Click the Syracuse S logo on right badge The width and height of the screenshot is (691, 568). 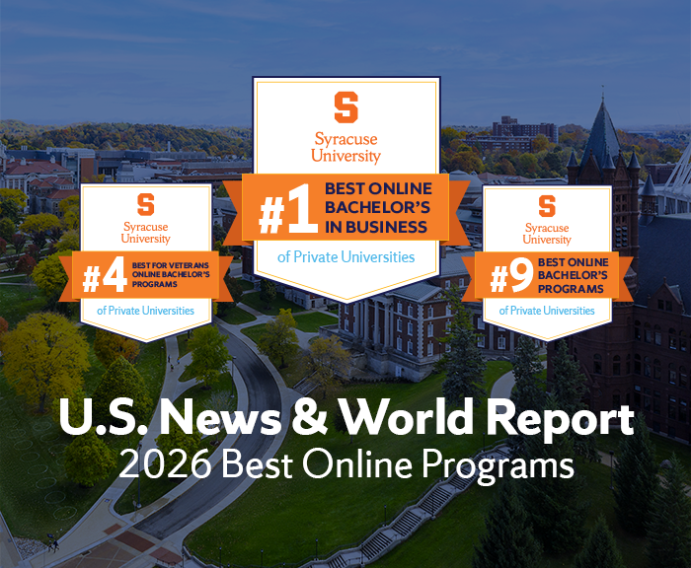[547, 205]
